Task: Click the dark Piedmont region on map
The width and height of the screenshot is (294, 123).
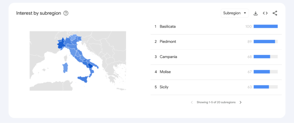Action: 61,46
